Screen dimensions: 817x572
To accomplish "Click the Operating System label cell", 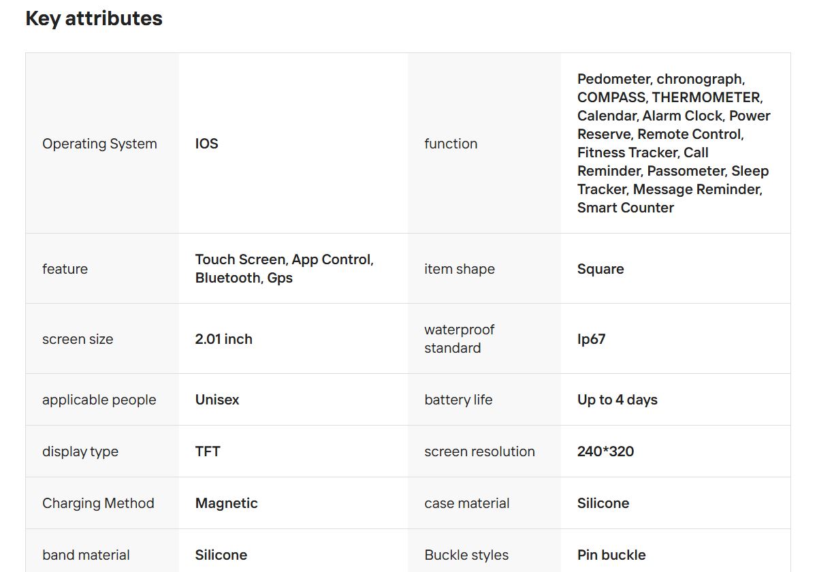I will pos(99,144).
